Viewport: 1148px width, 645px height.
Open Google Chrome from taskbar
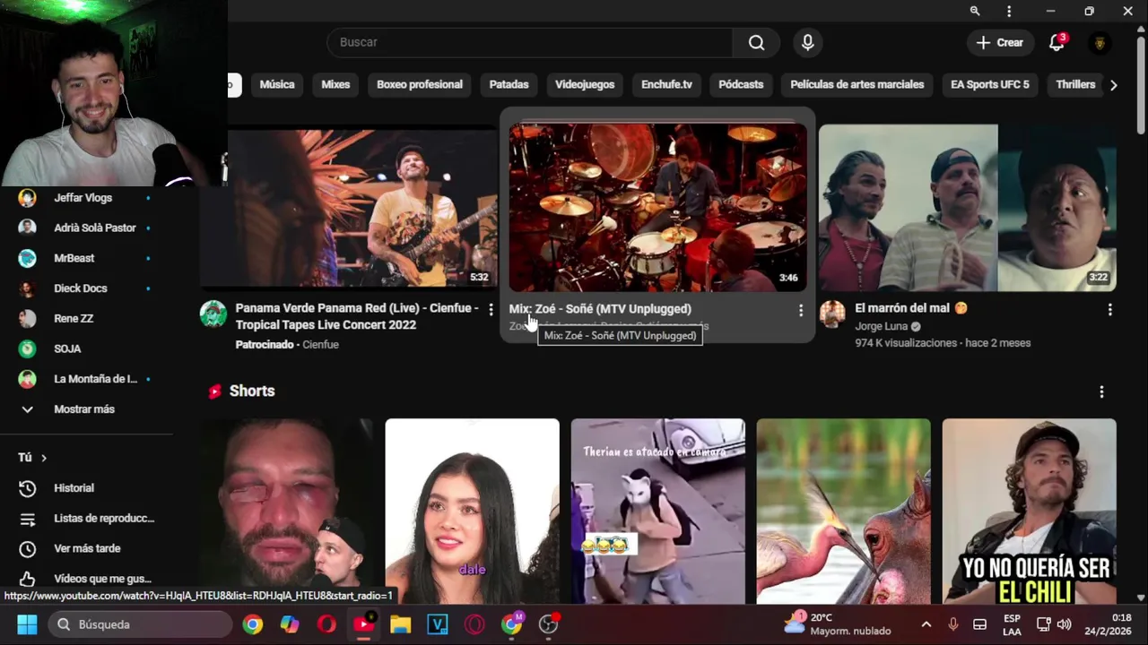pyautogui.click(x=253, y=624)
